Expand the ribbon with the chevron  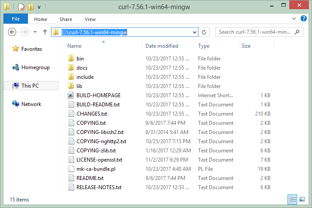coord(294,19)
